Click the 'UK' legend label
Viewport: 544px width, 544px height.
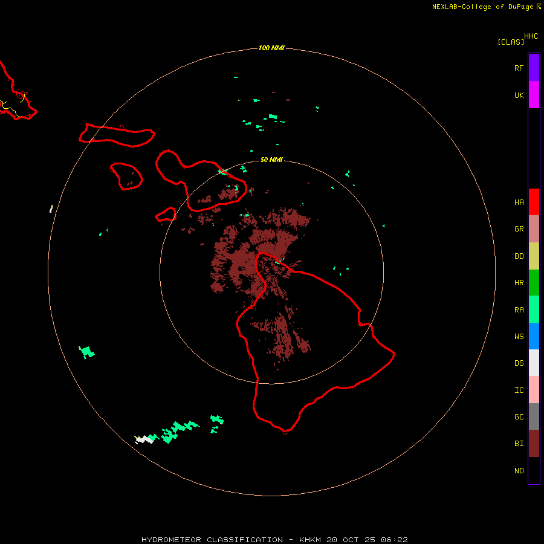[519, 96]
